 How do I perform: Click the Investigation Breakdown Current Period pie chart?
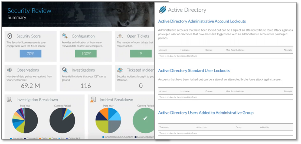click(62, 120)
